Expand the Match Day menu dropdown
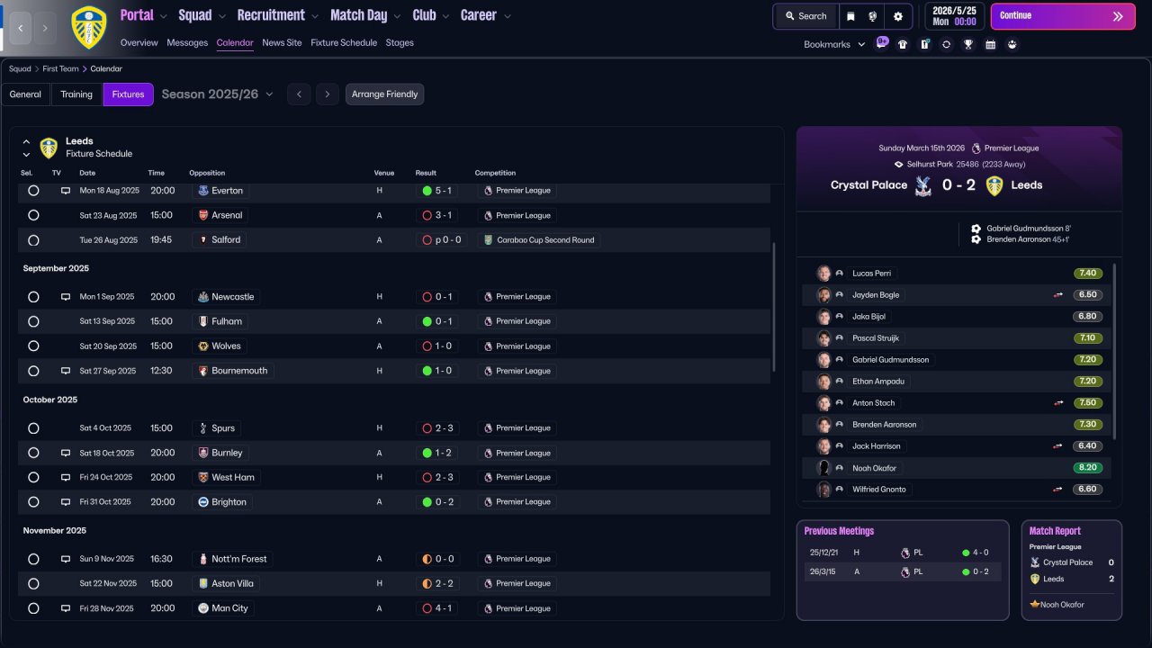 coord(397,16)
